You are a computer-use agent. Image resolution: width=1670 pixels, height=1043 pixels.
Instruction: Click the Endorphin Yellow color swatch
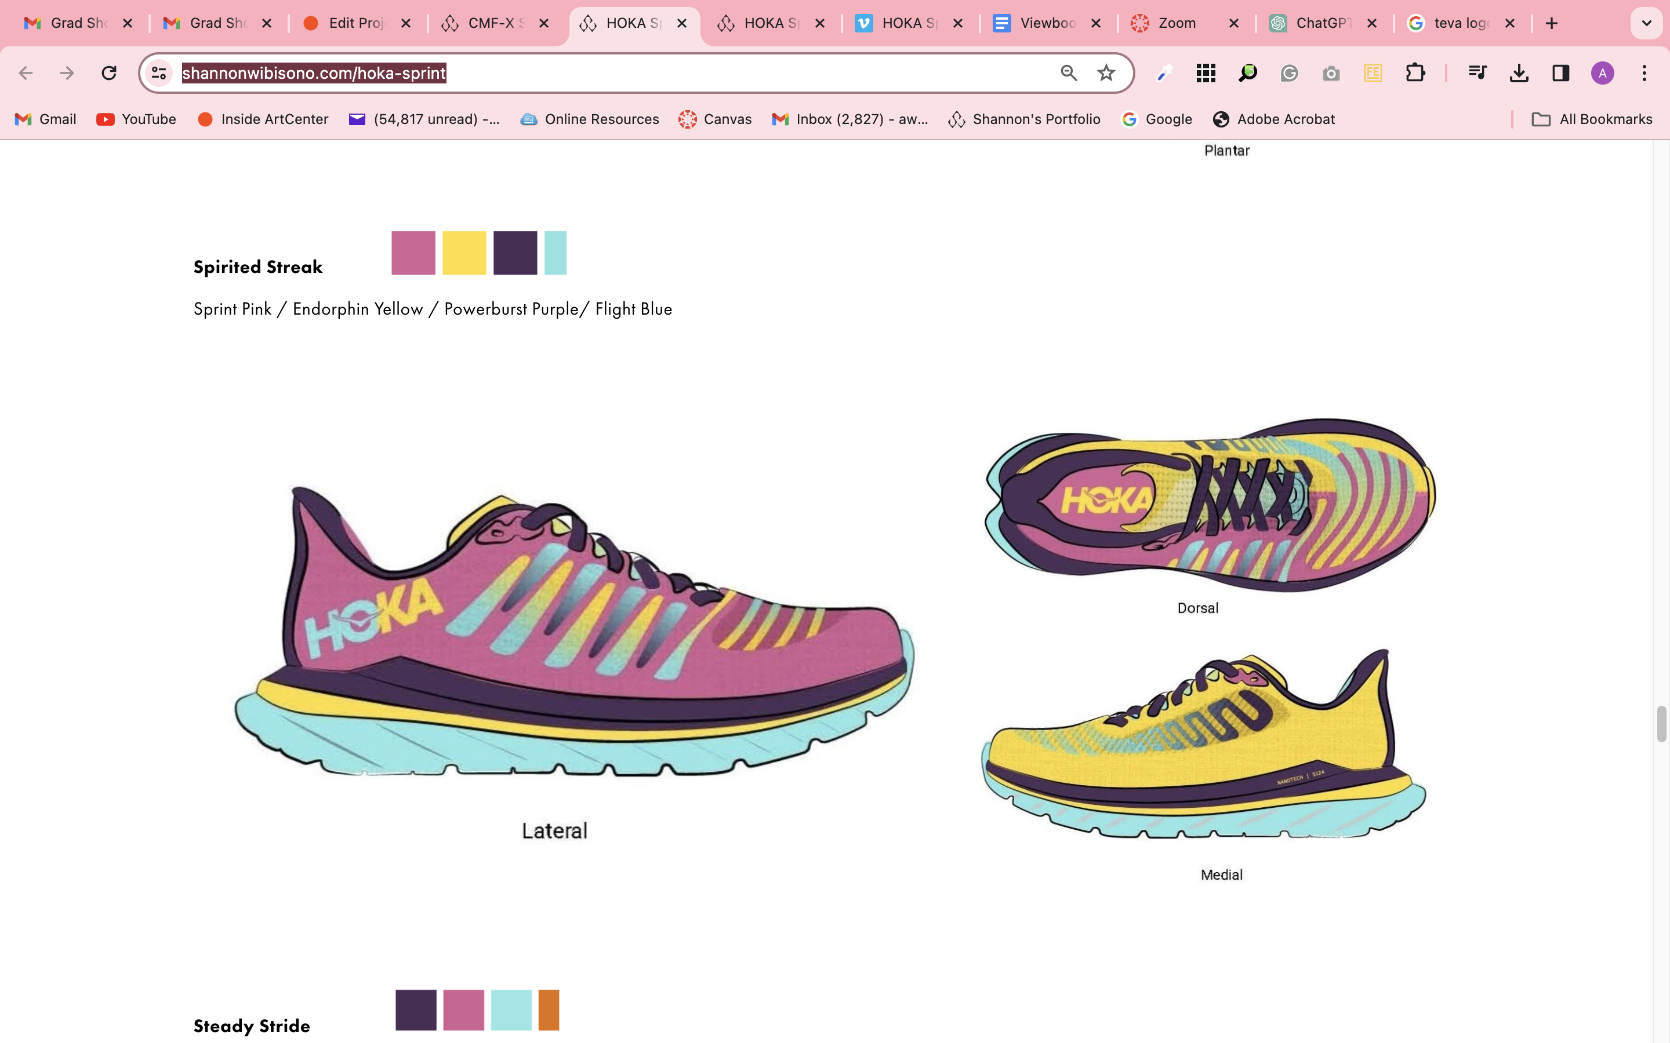[464, 253]
